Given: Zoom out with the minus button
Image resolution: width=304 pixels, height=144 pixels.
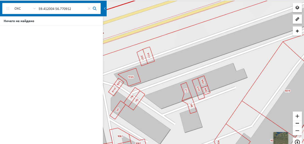Looking at the screenshot, I should (297, 131).
